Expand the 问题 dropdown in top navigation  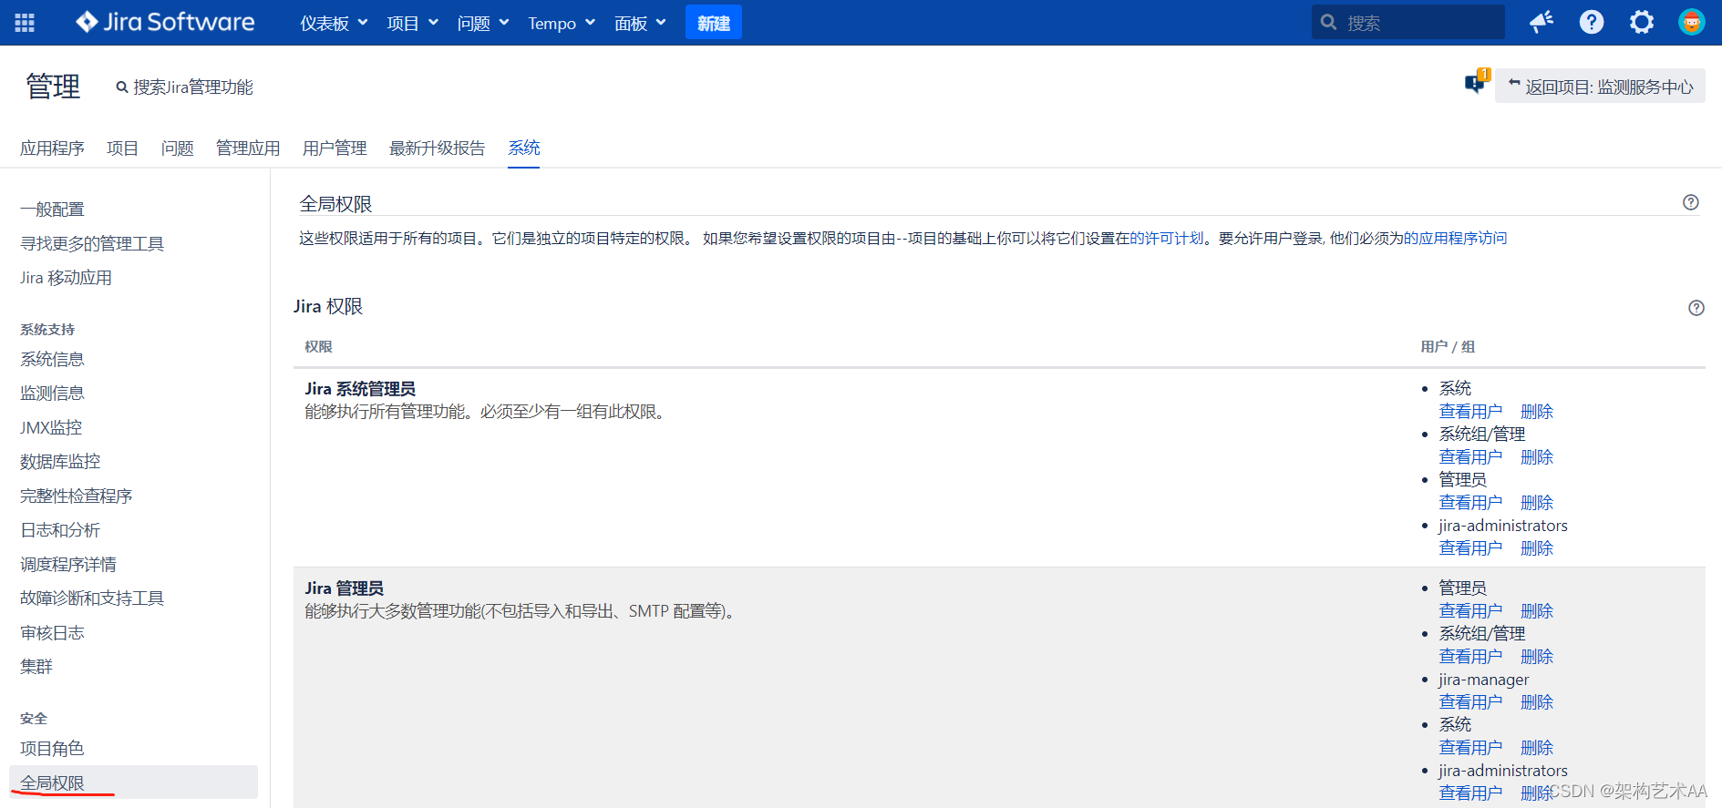click(x=483, y=23)
